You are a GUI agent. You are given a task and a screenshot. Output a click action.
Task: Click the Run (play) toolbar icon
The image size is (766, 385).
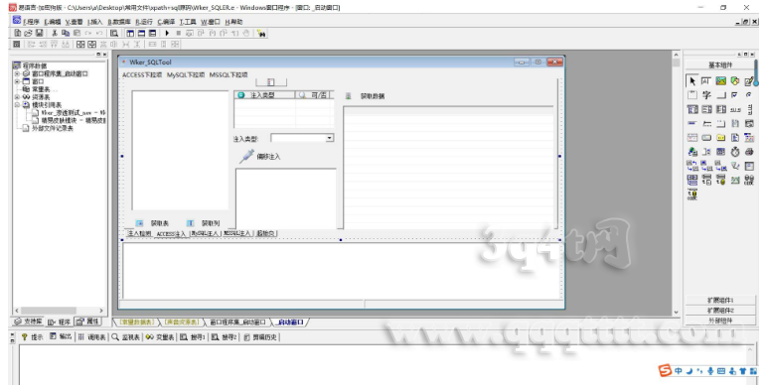click(x=167, y=33)
